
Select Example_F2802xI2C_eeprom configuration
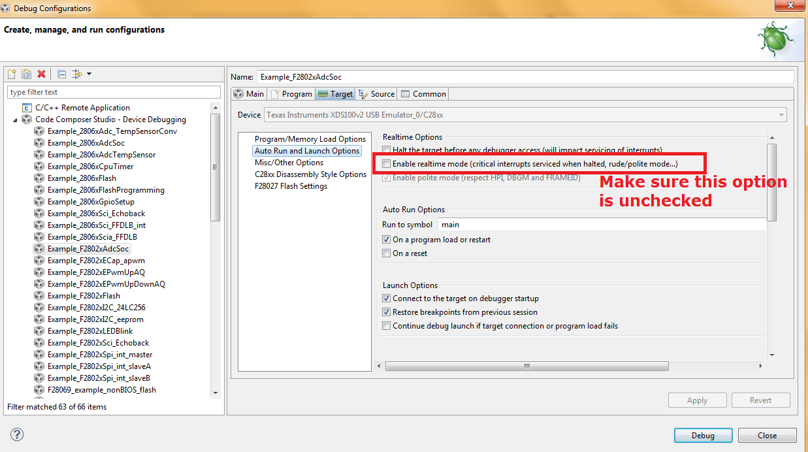tap(95, 319)
